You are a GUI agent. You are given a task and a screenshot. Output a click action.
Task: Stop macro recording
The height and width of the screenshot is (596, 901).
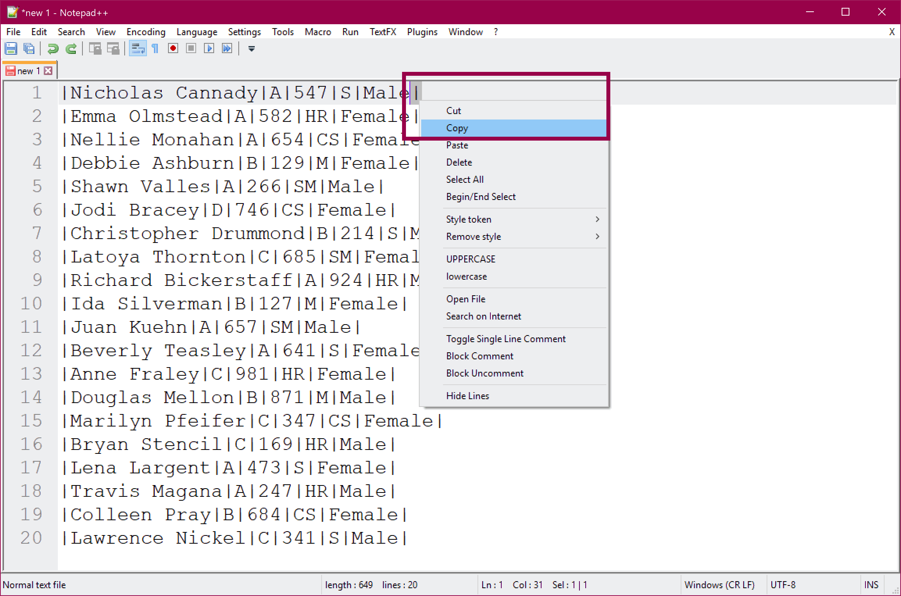pos(191,48)
